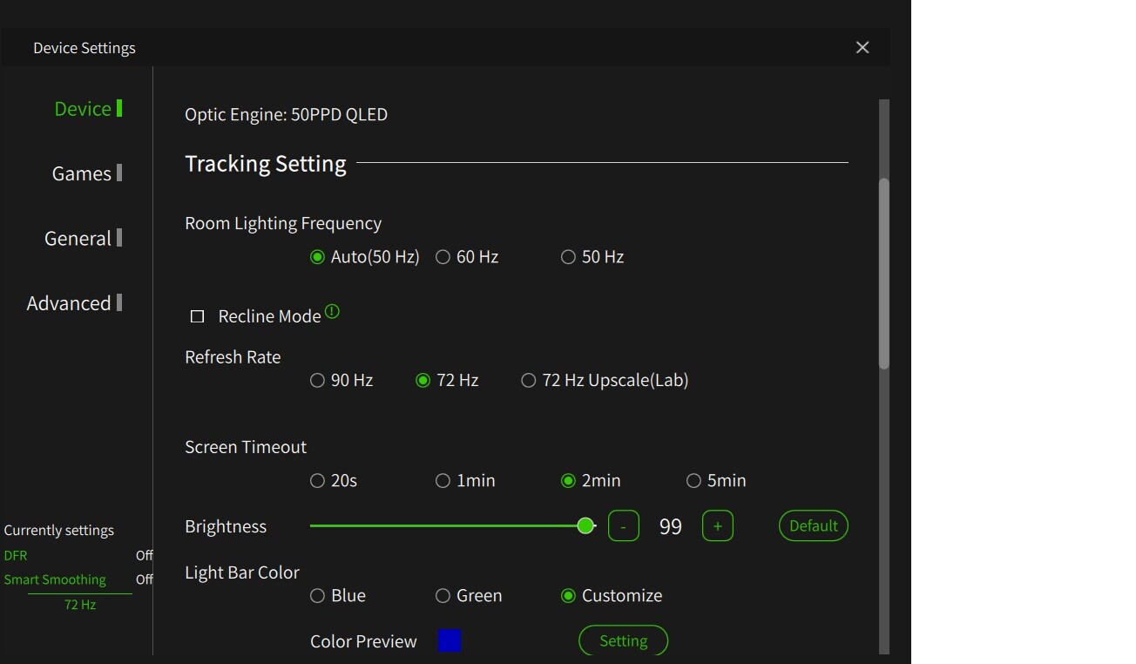Viewport: 1136px width, 664px height.
Task: Open the Recline Mode info icon
Action: (332, 311)
